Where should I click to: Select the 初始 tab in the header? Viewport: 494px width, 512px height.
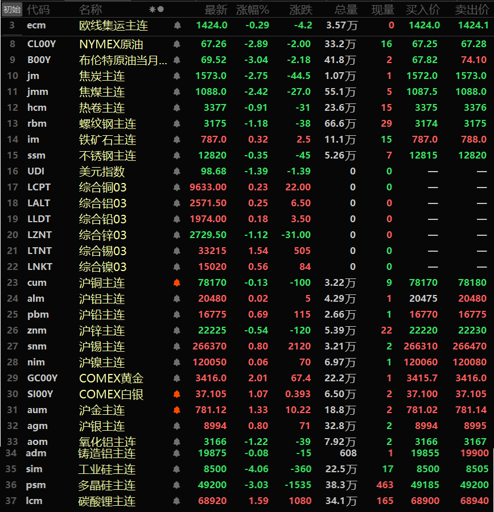pos(12,10)
